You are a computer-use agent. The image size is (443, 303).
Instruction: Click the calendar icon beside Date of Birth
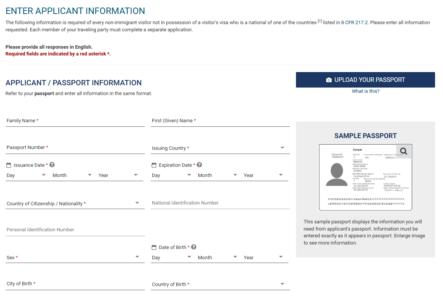(x=153, y=247)
